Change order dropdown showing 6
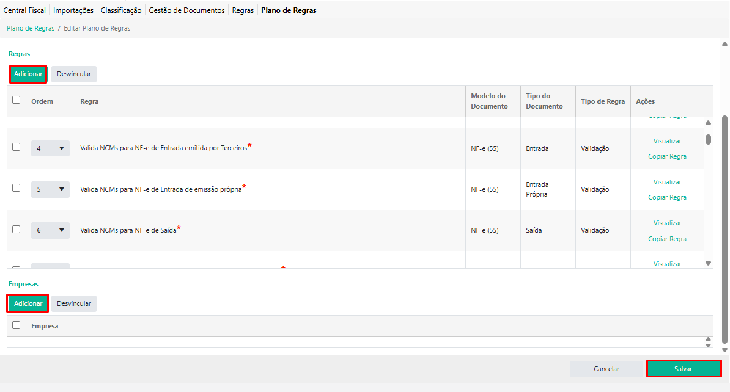This screenshot has height=392, width=730. pyautogui.click(x=50, y=230)
